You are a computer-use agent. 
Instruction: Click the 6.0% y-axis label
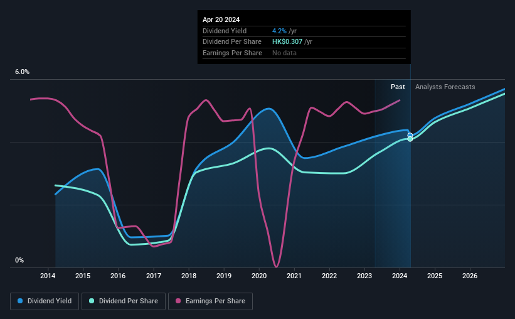23,72
